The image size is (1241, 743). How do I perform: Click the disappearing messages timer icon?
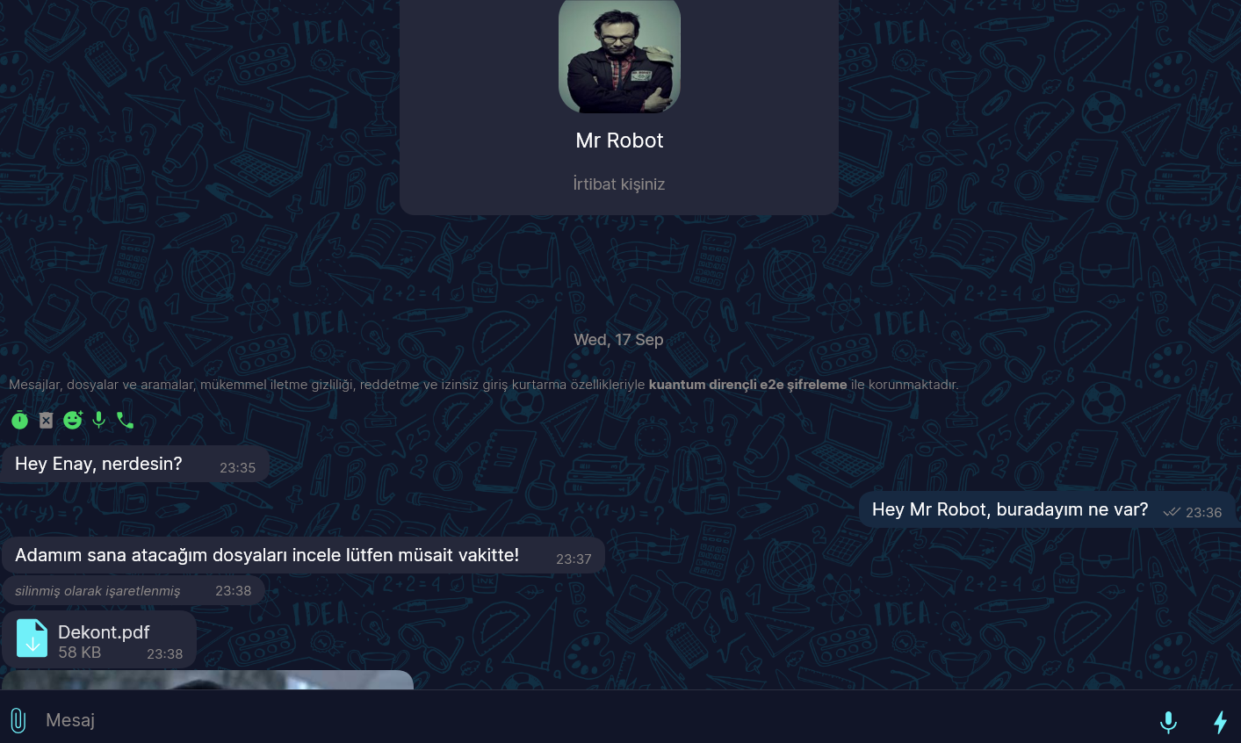[19, 421]
